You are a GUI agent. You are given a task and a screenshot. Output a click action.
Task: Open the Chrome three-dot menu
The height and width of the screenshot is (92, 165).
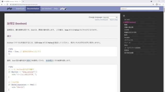163,5
